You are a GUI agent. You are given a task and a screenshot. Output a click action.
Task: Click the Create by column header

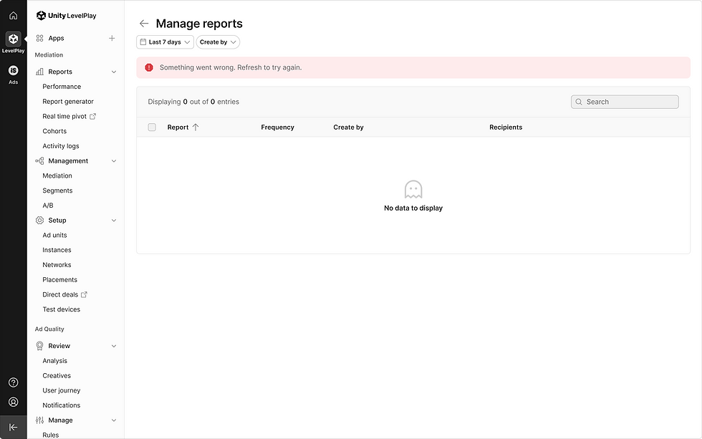point(348,127)
